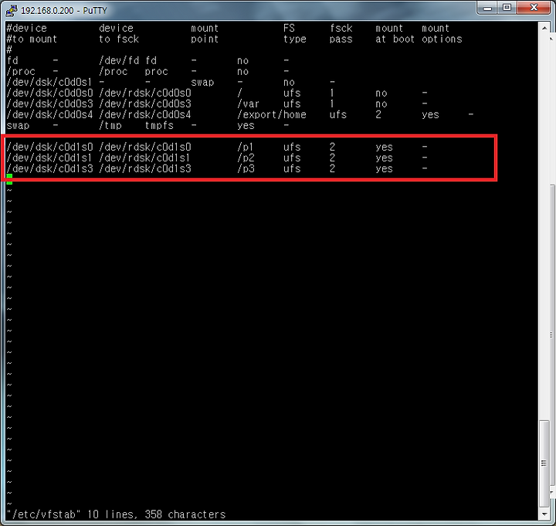Click the '/p1' mount point

pyautogui.click(x=246, y=147)
